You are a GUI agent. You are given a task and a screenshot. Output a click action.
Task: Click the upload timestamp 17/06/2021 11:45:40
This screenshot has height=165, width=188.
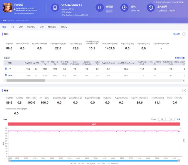tap(166, 11)
